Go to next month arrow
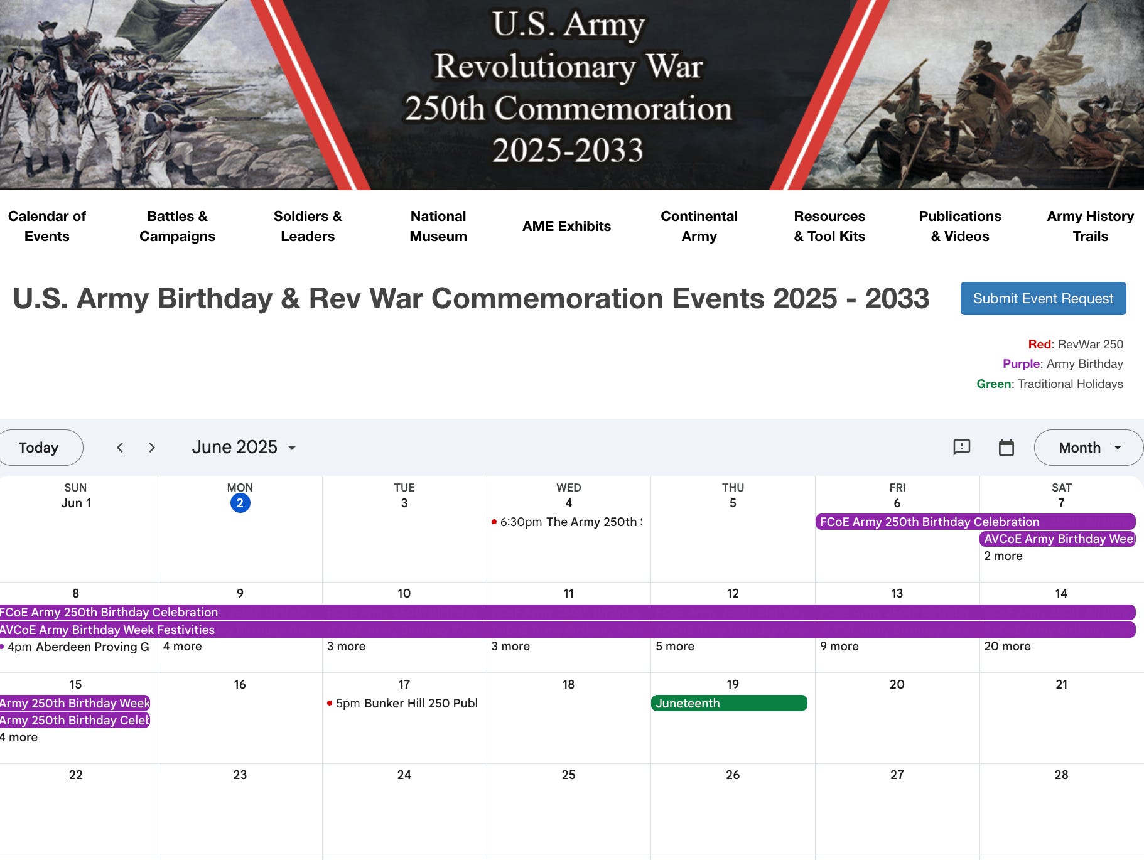The image size is (1144, 860). click(151, 448)
